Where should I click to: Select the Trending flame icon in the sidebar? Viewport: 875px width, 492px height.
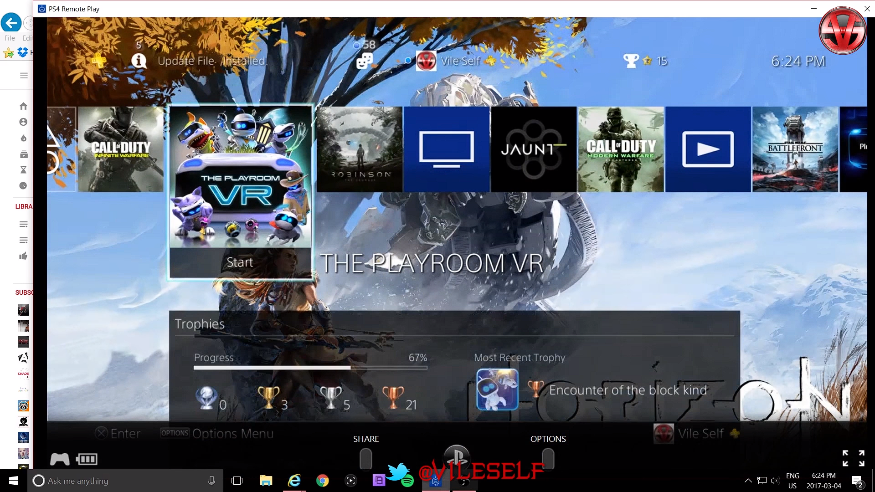point(23,138)
